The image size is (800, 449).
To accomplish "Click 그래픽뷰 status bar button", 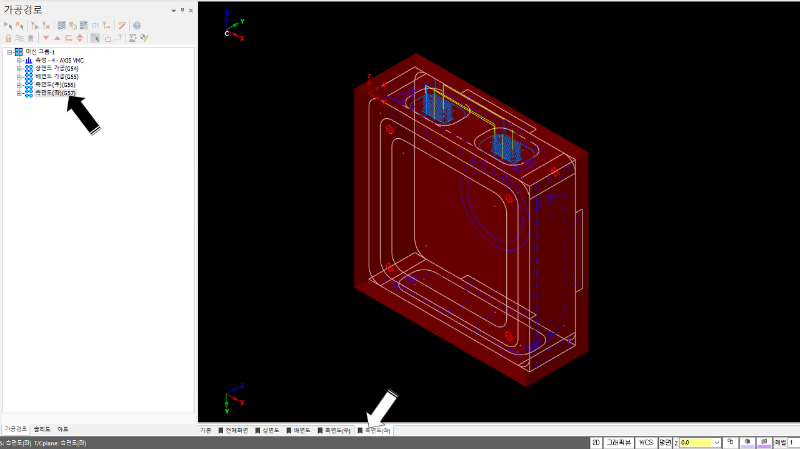I will coord(619,442).
